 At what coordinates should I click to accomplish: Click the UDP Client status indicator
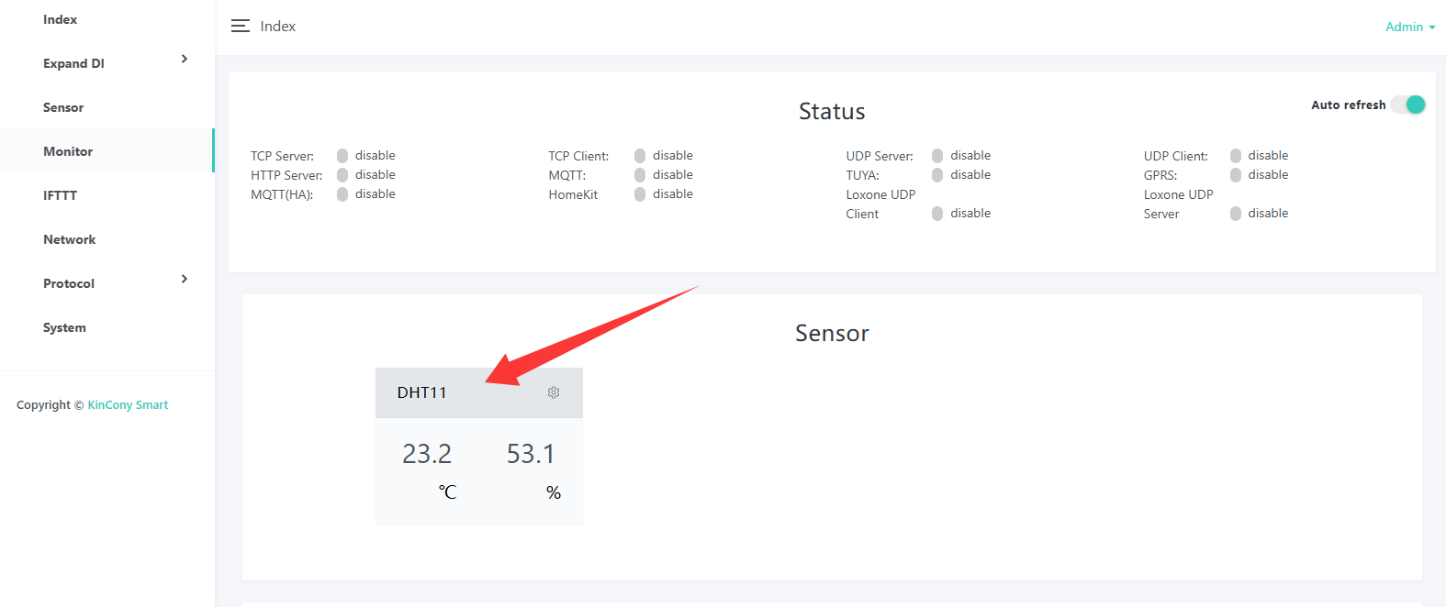(x=1236, y=156)
